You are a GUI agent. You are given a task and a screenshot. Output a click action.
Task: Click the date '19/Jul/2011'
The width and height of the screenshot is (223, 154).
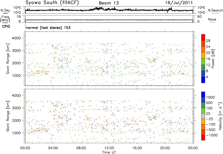point(179,3)
